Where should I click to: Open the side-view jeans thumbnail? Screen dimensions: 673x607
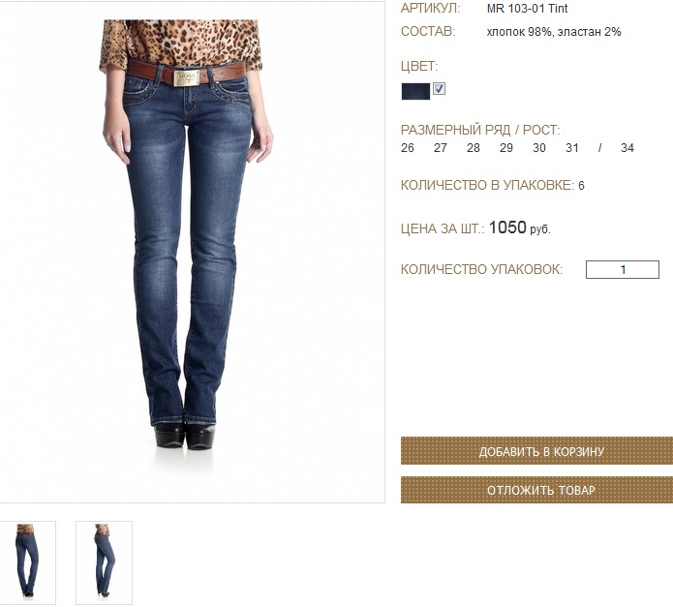[x=104, y=562]
